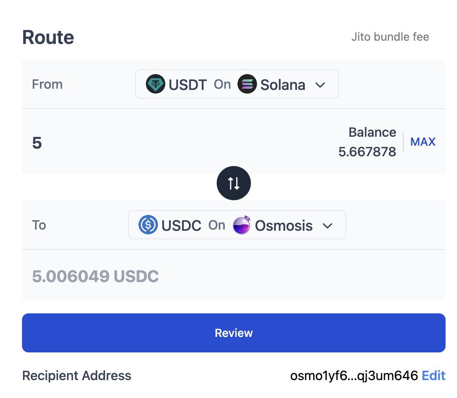Image resolution: width=457 pixels, height=398 pixels.
Task: Click the amount input showing 5
Action: [37, 143]
